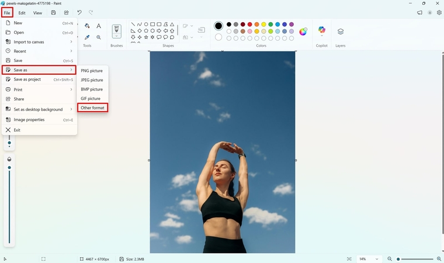The width and height of the screenshot is (444, 263).
Task: Click the brush opacity vertical slider
Action: [9, 205]
